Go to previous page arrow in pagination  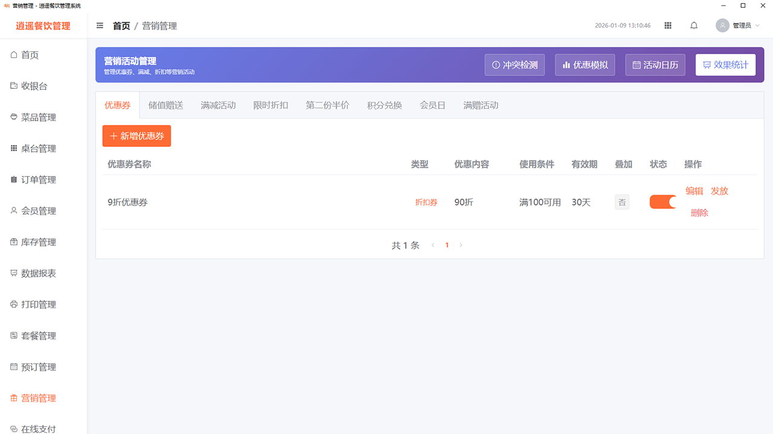432,245
